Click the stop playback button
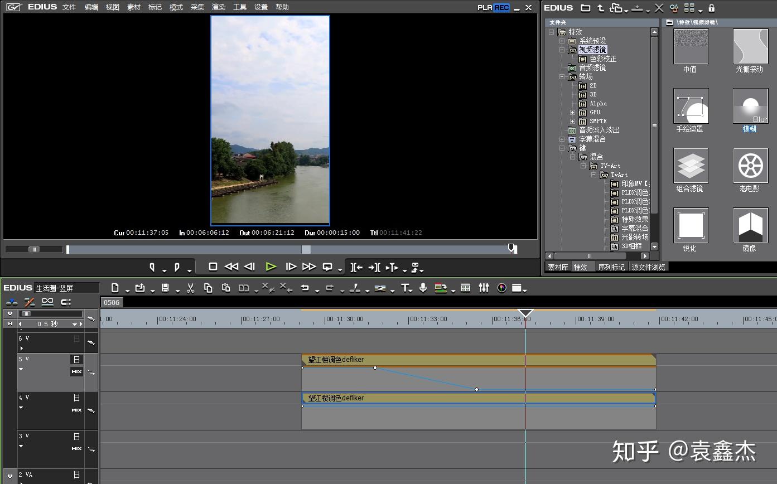The image size is (777, 484). (213, 267)
